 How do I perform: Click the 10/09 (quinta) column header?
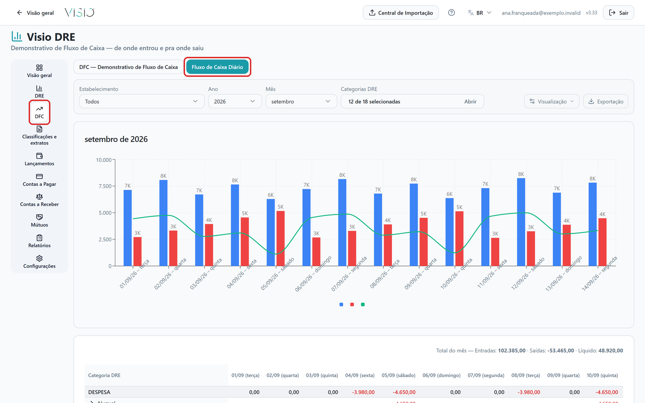602,375
